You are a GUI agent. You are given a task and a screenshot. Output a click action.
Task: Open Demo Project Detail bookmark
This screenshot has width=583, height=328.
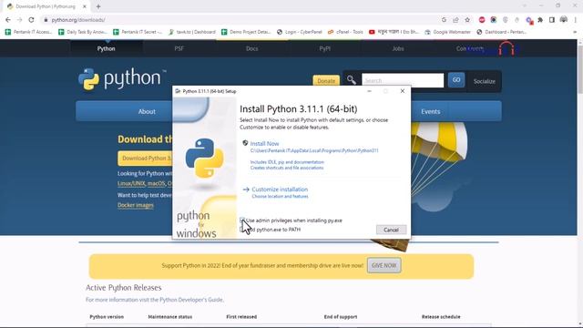pyautogui.click(x=246, y=32)
